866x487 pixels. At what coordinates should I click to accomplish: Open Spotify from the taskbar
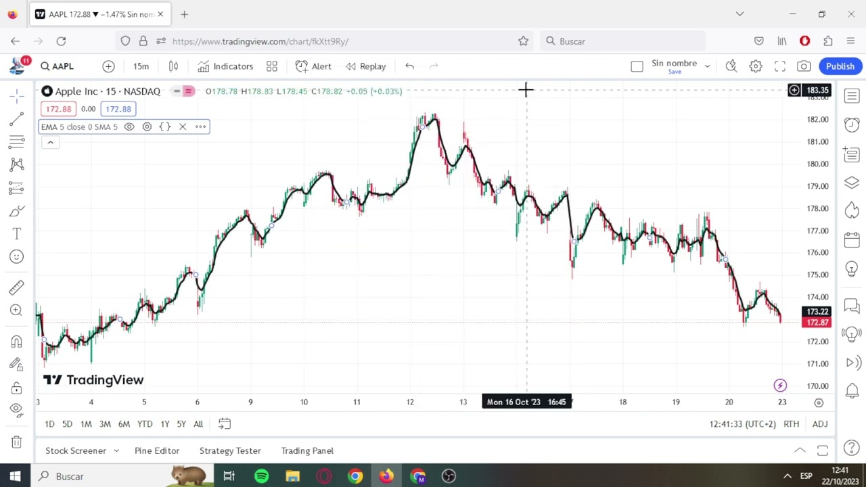[x=261, y=476]
